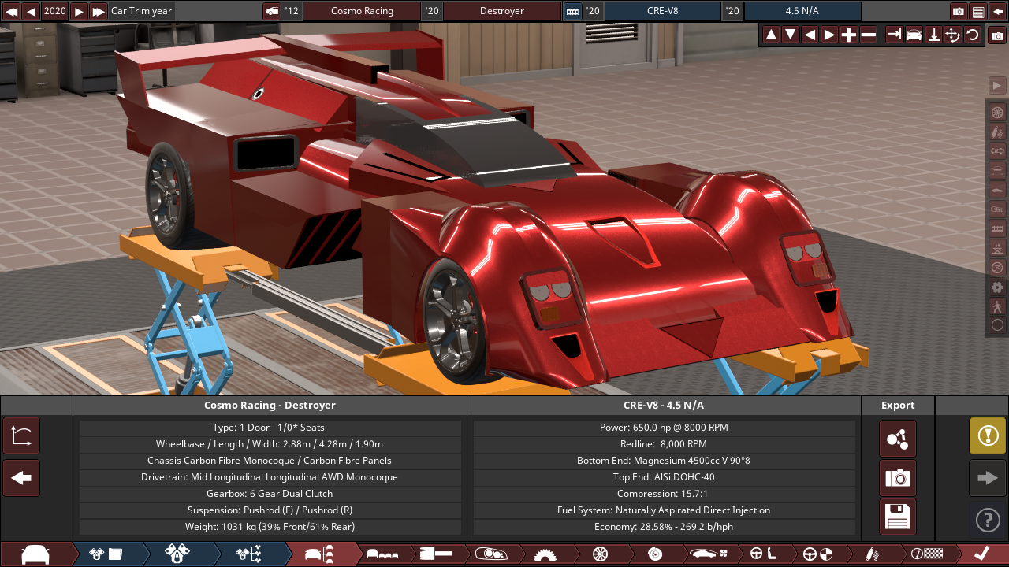
Task: Advance the car trim year by one
Action: (79, 11)
